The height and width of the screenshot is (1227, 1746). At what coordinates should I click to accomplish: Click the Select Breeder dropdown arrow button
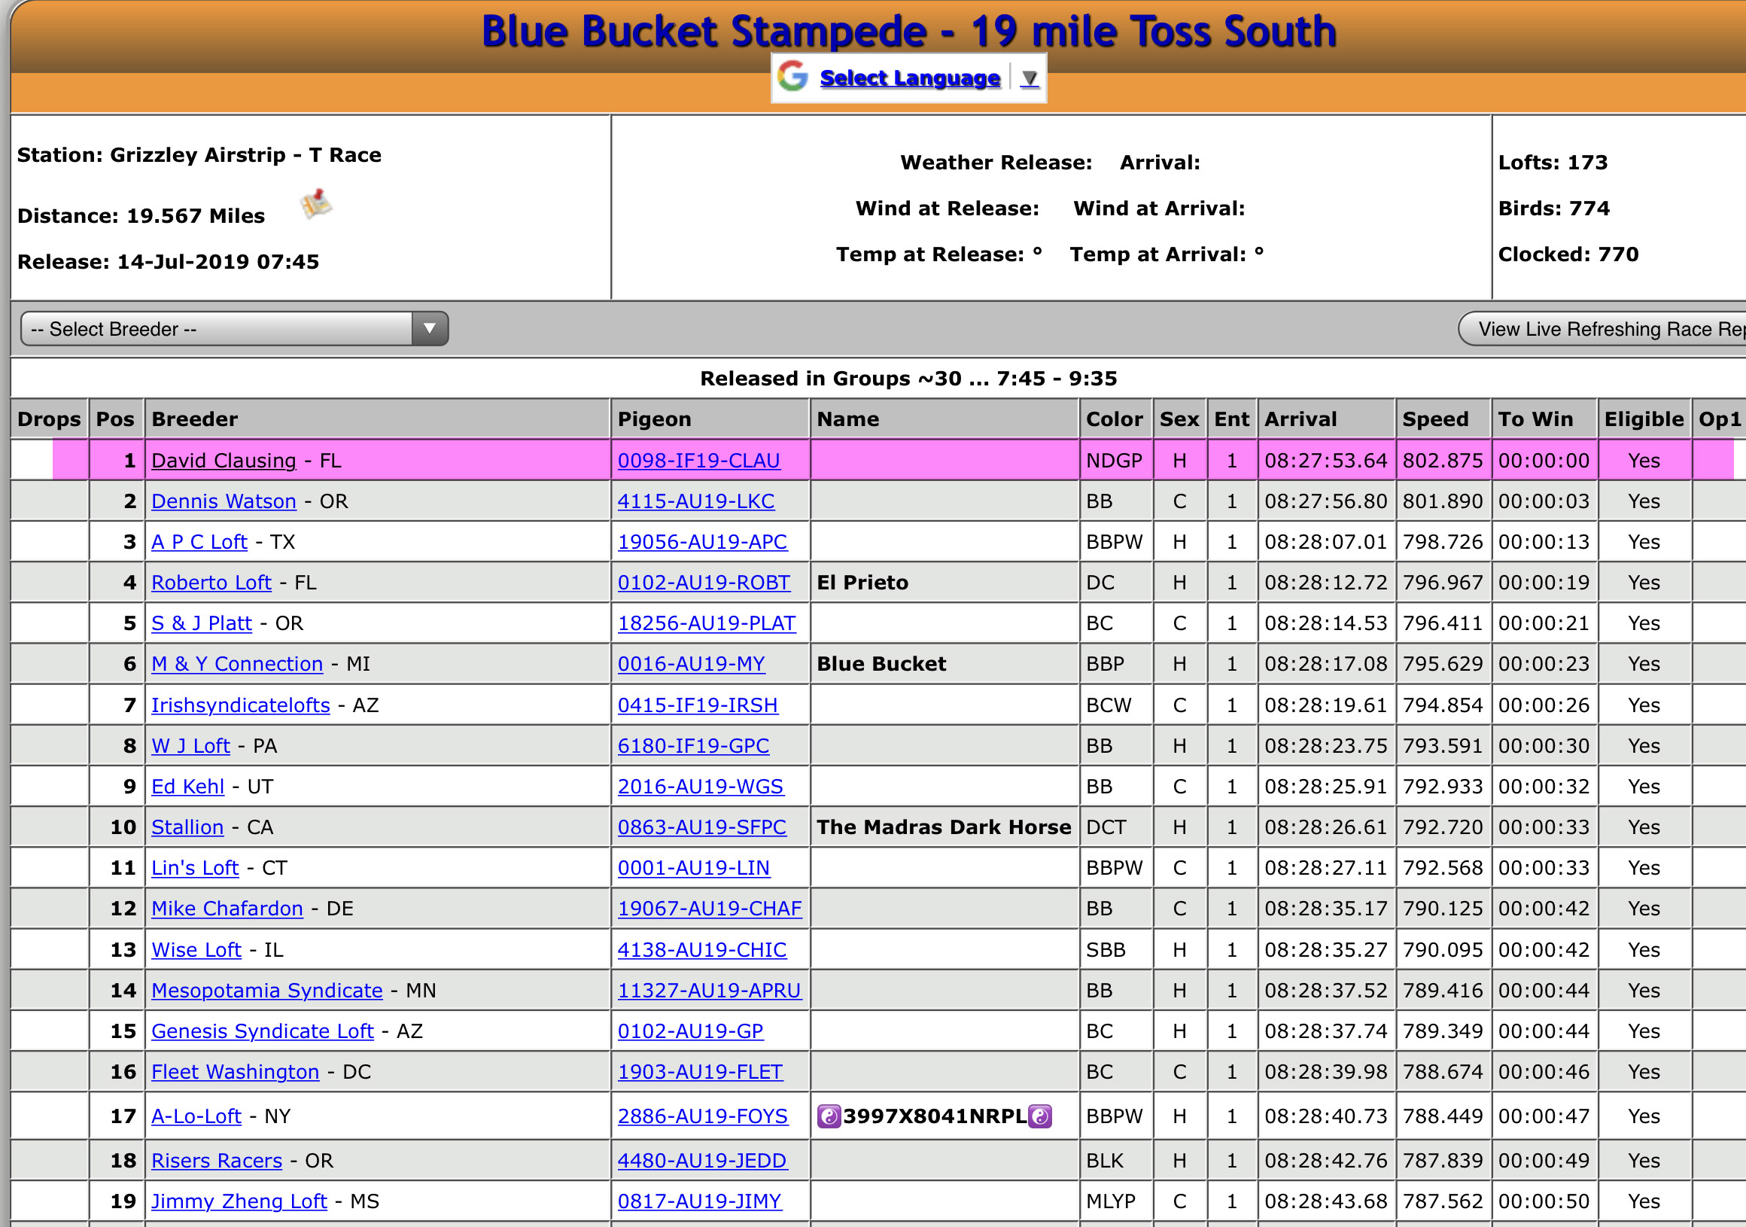(430, 329)
